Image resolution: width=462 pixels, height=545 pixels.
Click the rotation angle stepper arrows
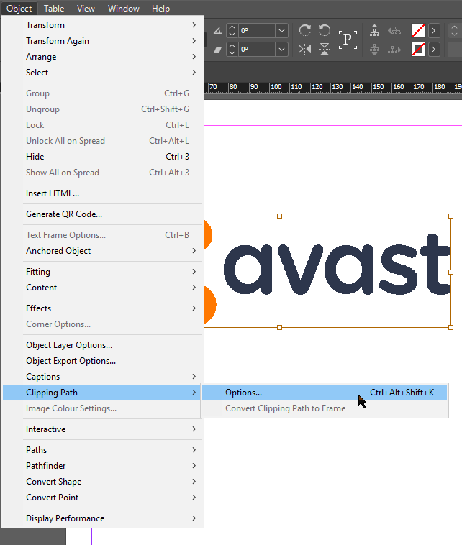click(x=232, y=31)
